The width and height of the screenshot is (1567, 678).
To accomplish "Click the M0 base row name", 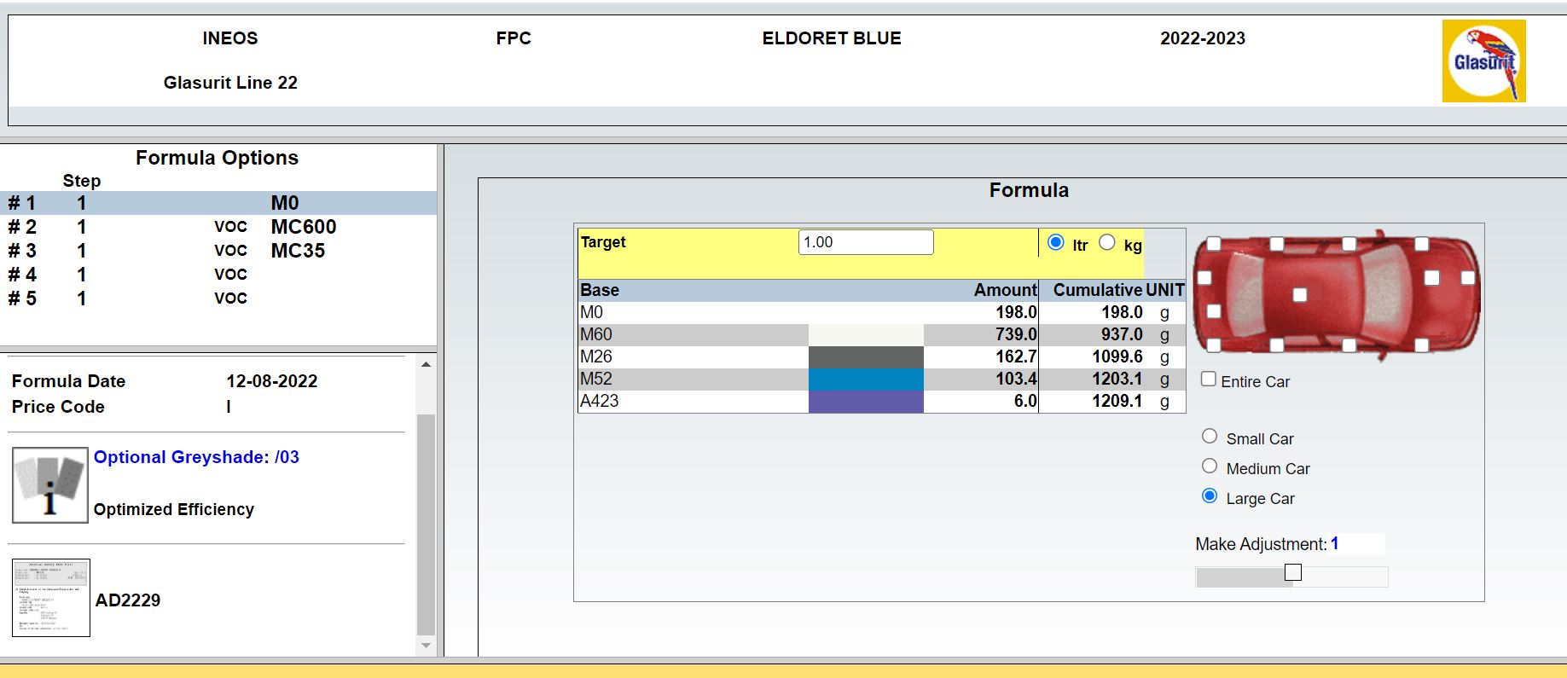I will click(591, 312).
